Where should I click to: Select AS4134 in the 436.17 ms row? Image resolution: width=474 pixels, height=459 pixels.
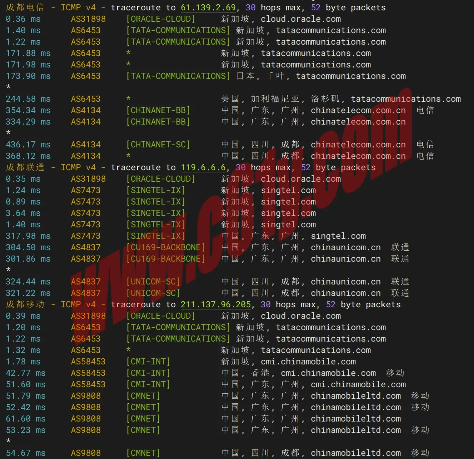coord(86,145)
